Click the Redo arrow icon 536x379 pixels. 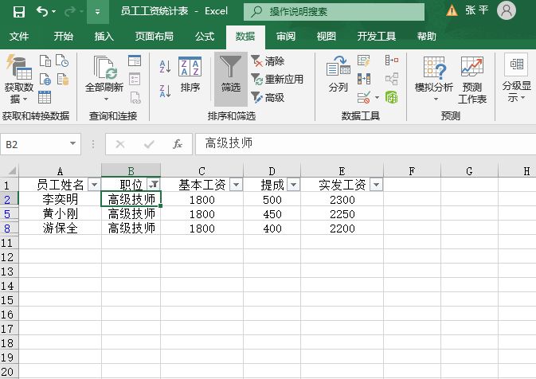[x=70, y=12]
